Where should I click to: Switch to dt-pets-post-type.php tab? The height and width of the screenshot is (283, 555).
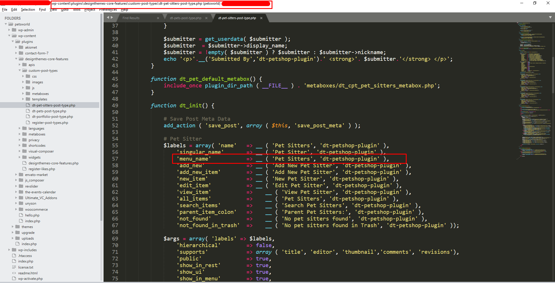coord(186,18)
